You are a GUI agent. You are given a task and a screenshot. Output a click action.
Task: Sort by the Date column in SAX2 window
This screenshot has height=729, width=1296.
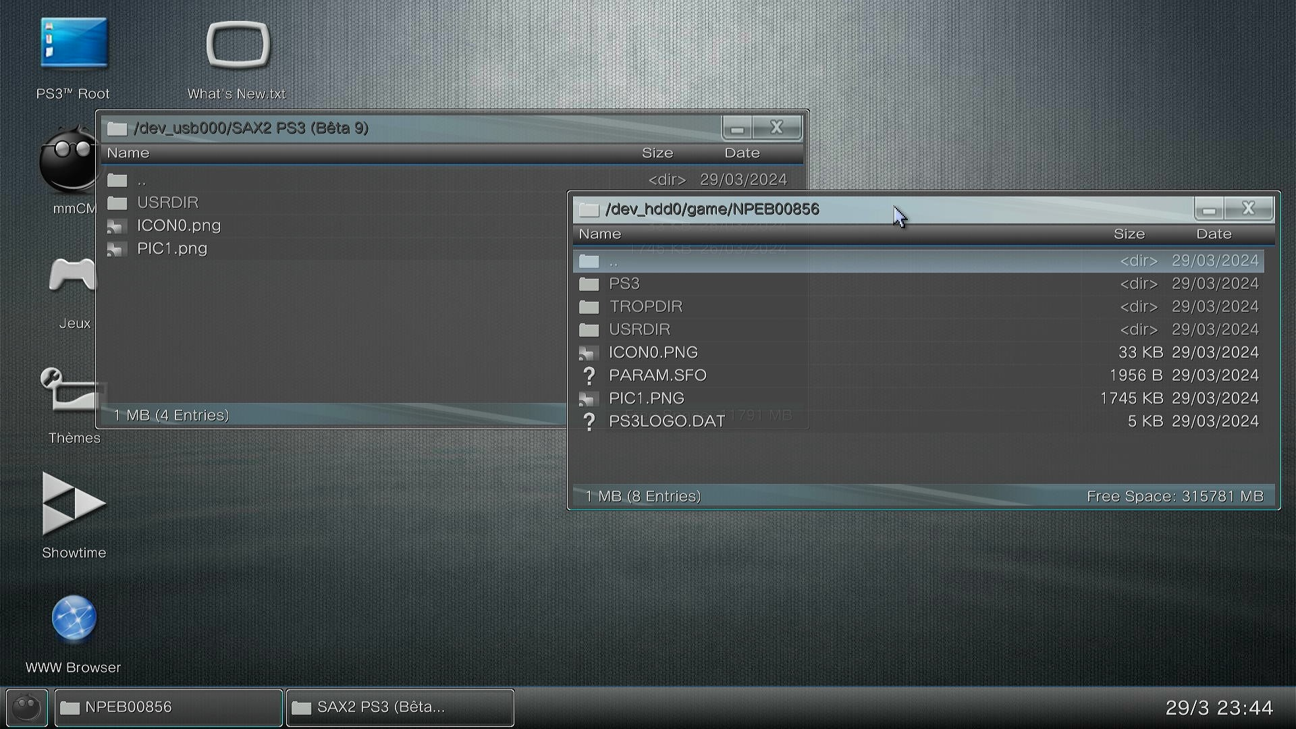(742, 153)
